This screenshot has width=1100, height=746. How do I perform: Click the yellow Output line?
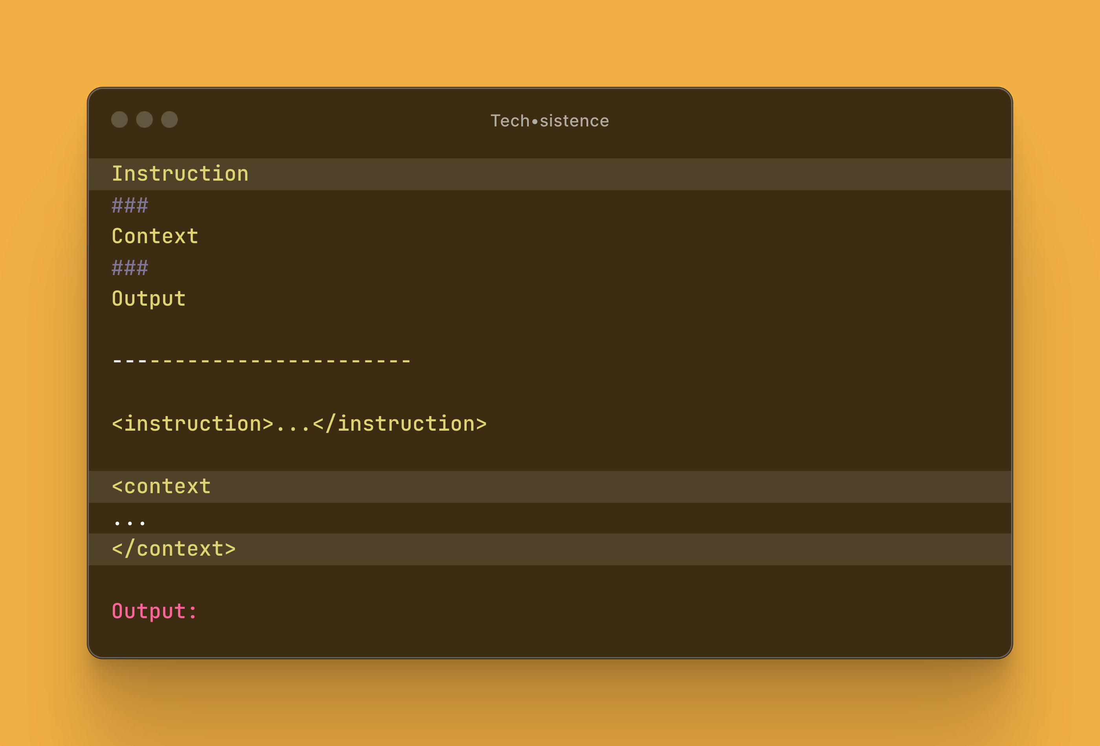[x=148, y=299]
